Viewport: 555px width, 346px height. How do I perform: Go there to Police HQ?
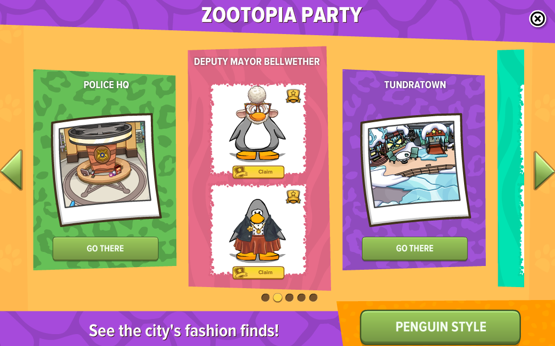coord(105,248)
